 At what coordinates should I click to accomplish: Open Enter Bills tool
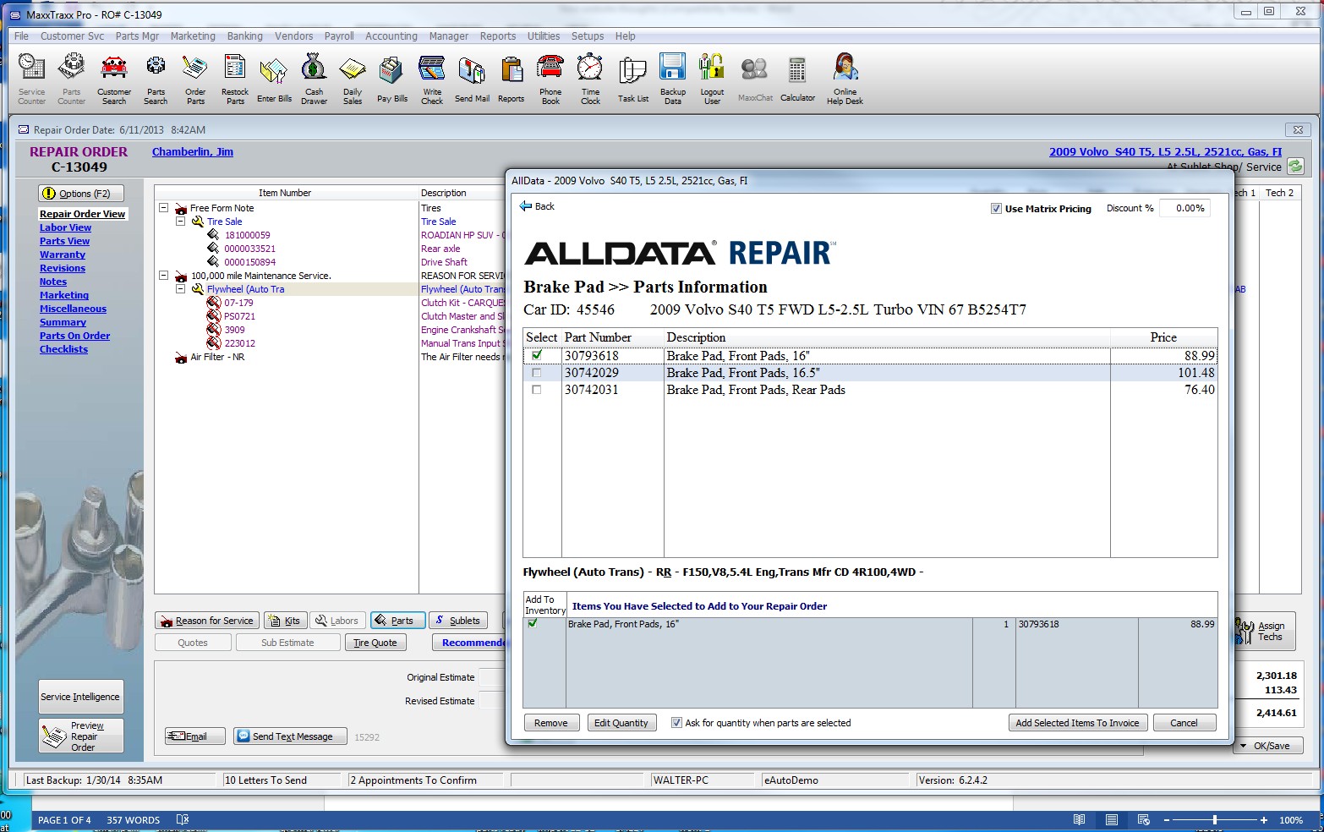pyautogui.click(x=274, y=80)
